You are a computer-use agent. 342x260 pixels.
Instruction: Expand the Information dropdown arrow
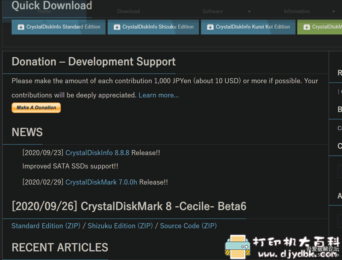pyautogui.click(x=333, y=12)
